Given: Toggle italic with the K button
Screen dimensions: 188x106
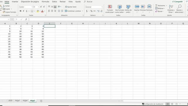Looking at the screenshot, I should click(x=23, y=11).
